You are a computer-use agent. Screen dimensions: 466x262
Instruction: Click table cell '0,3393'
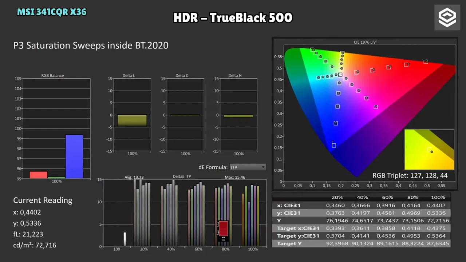point(335,228)
